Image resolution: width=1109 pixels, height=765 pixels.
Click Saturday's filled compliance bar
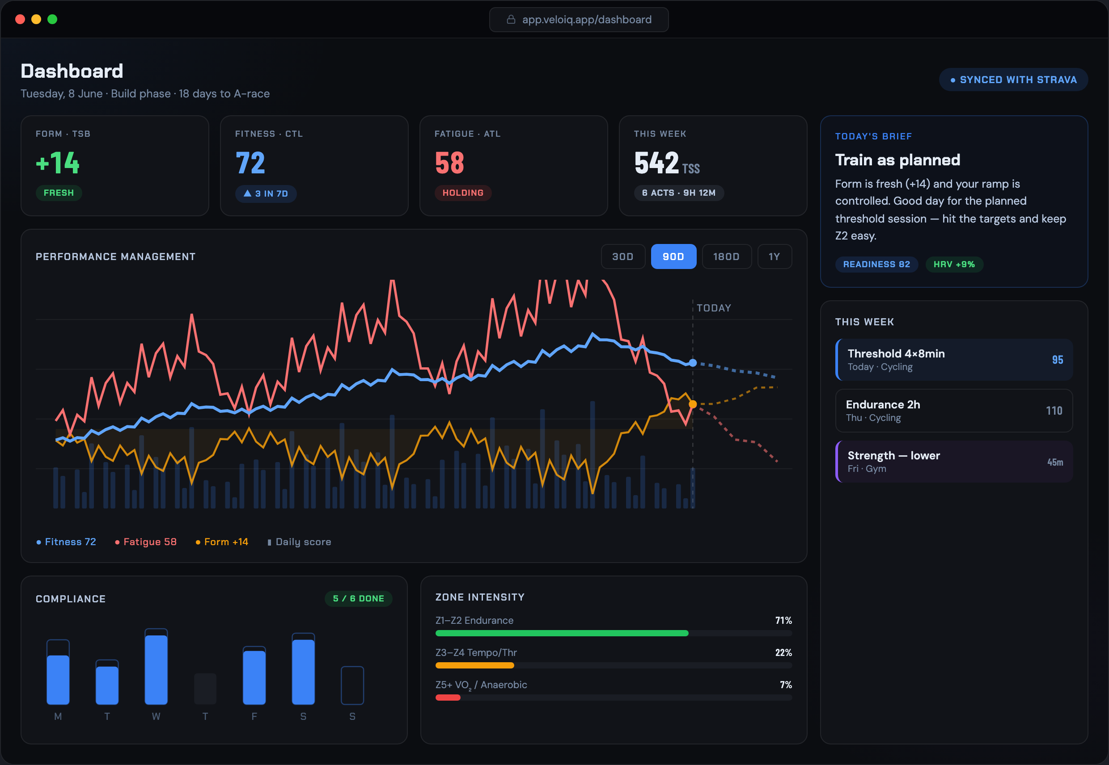click(x=304, y=672)
